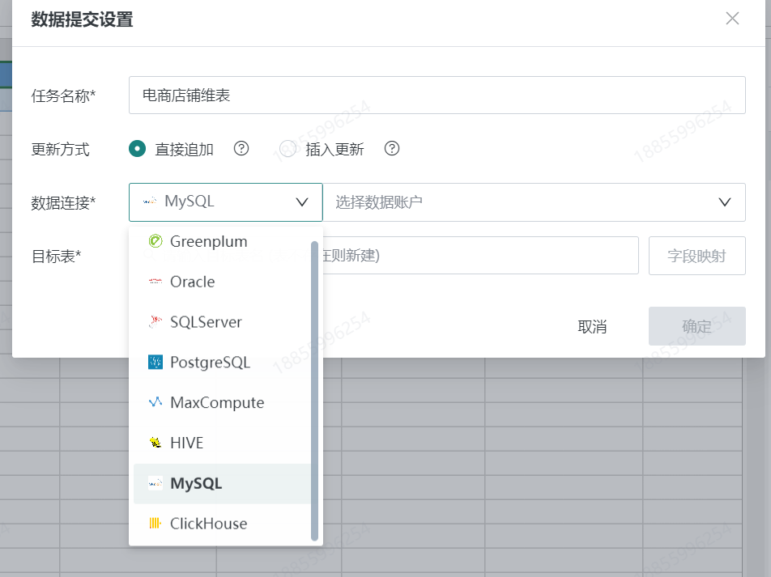This screenshot has height=577, width=771.
Task: Click the MaxCompute logo icon
Action: pos(155,402)
